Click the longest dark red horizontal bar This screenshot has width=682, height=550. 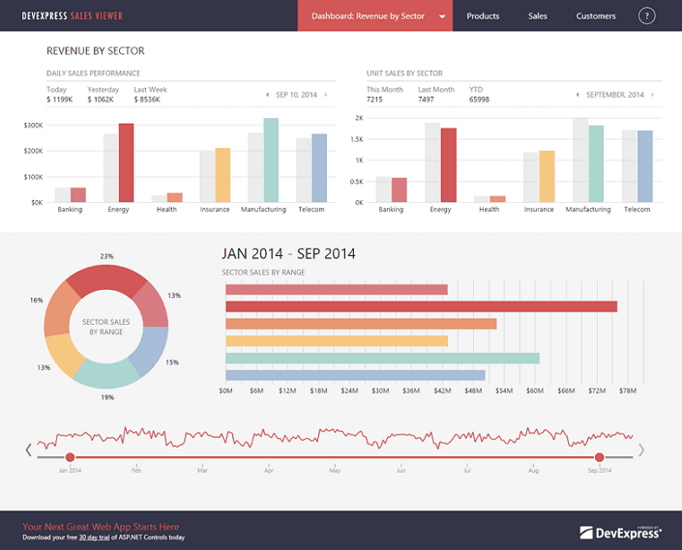[x=421, y=306]
